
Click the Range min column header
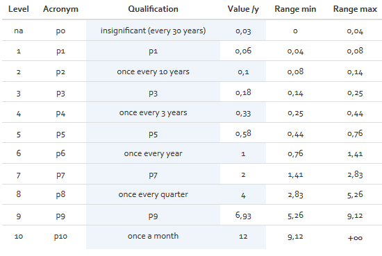(295, 9)
